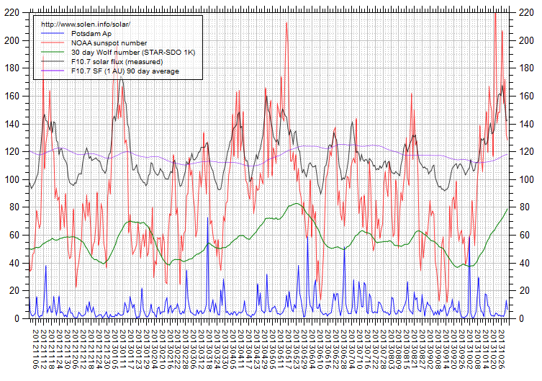The height and width of the screenshot is (381, 542).
Task: Click the date label 20121106
Action: (35, 349)
